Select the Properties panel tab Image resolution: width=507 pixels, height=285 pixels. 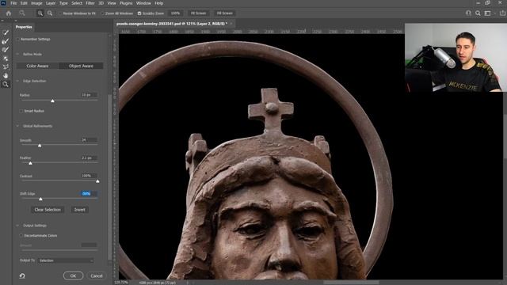(x=24, y=27)
